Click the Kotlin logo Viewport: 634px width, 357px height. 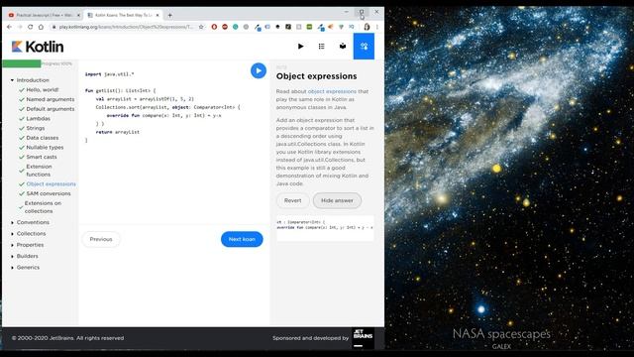click(38, 47)
